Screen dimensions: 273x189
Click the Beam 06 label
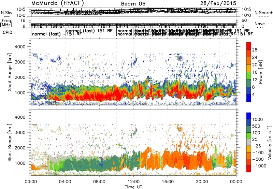133,4
